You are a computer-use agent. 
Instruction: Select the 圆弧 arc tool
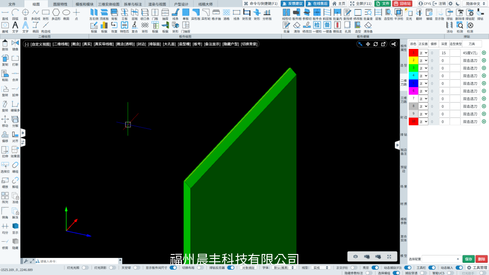coord(15,14)
